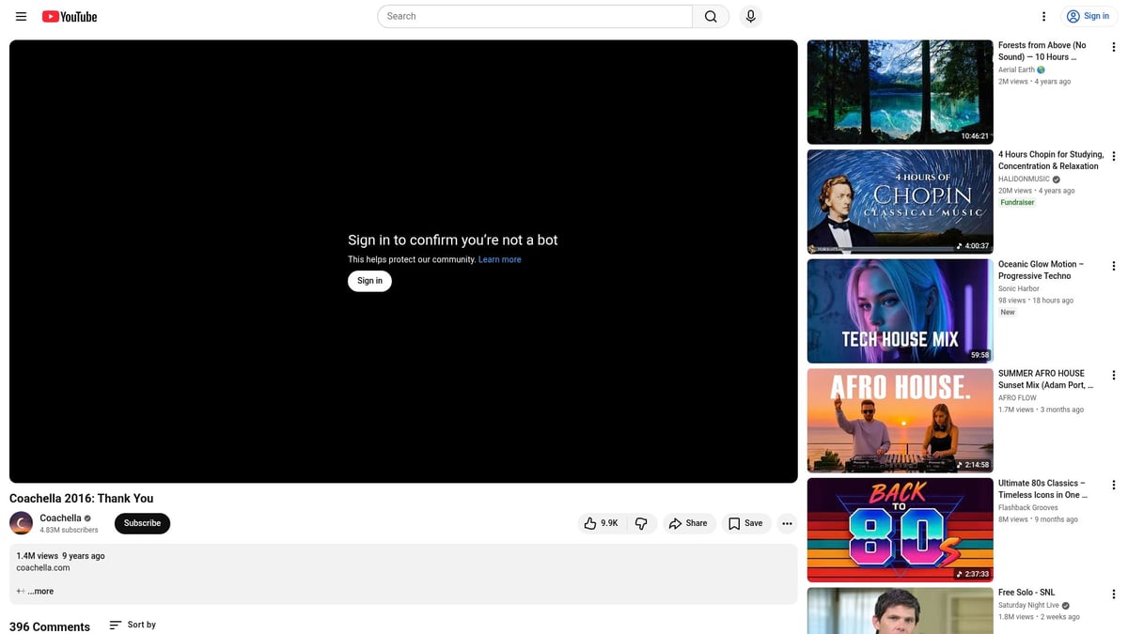Image resolution: width=1128 pixels, height=634 pixels.
Task: Click title Ultimate 80s Classics
Action: click(x=1043, y=488)
